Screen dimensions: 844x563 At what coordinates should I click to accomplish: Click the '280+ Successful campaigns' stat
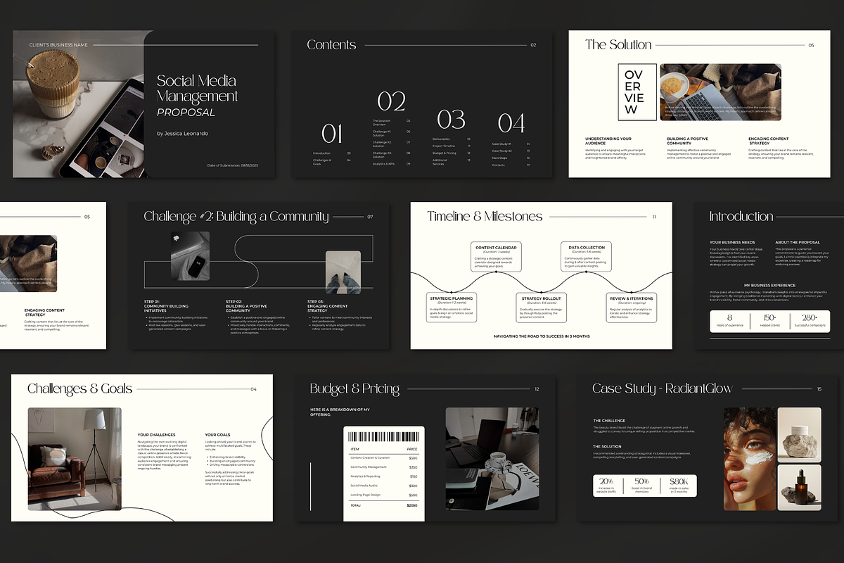tap(810, 322)
